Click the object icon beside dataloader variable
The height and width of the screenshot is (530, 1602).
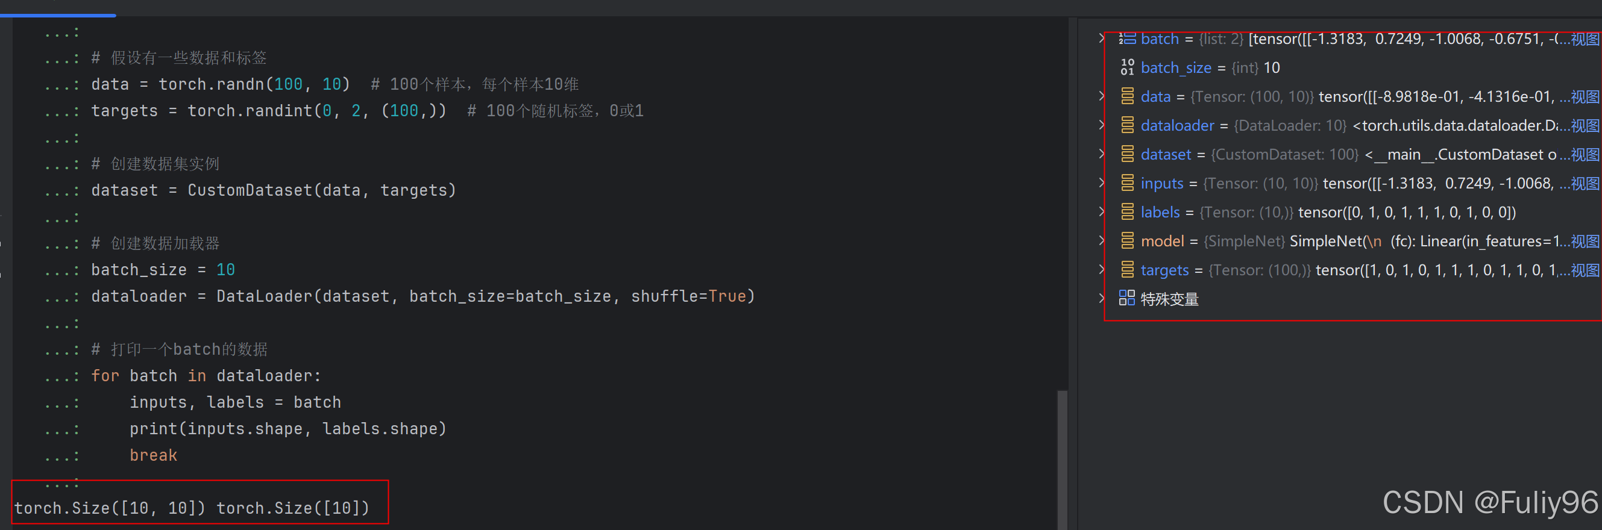(1127, 125)
